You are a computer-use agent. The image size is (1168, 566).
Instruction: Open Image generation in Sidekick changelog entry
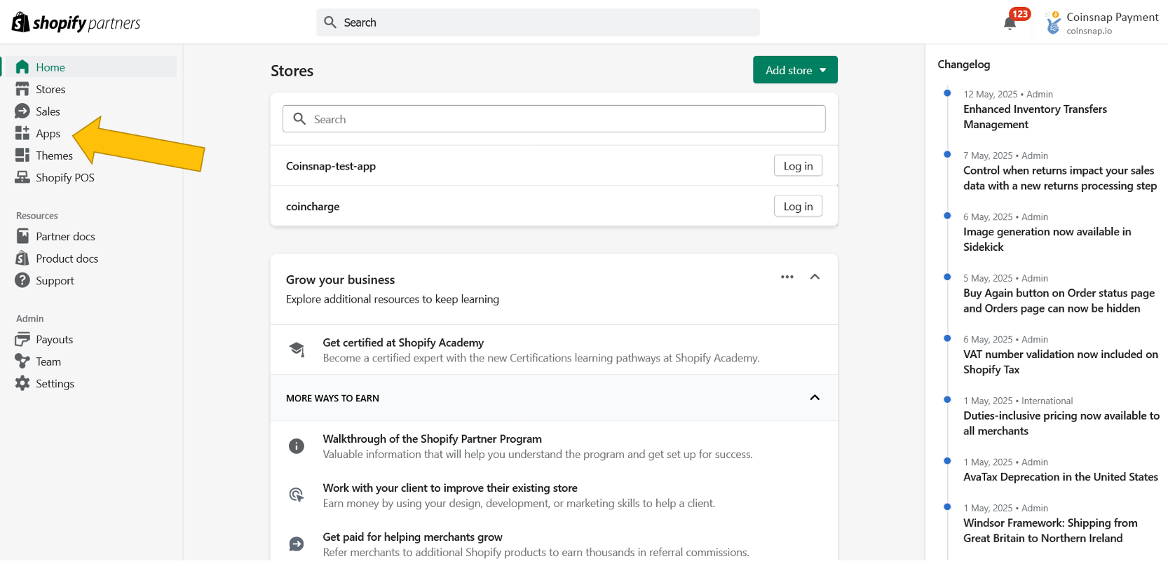click(1047, 239)
